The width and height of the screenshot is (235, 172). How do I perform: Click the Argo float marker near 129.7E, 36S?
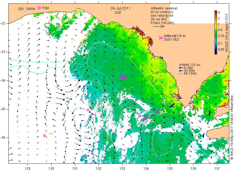pos(44,136)
